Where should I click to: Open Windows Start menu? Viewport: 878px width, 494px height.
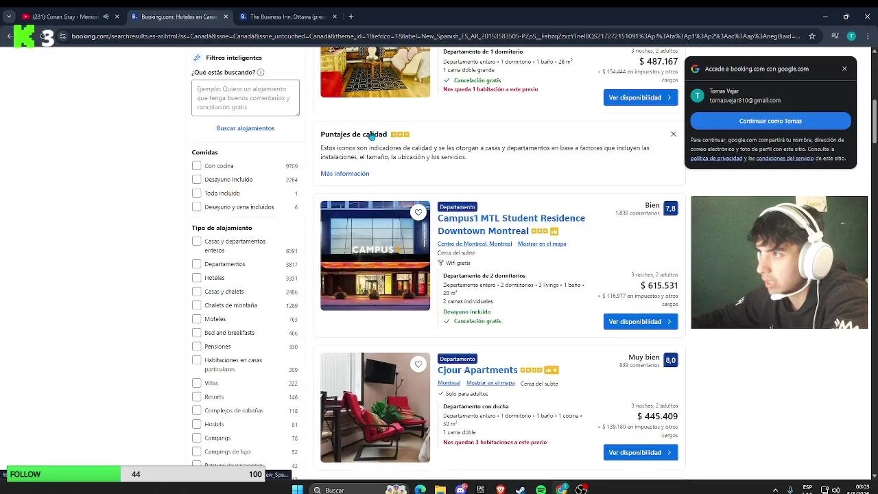pyautogui.click(x=297, y=489)
